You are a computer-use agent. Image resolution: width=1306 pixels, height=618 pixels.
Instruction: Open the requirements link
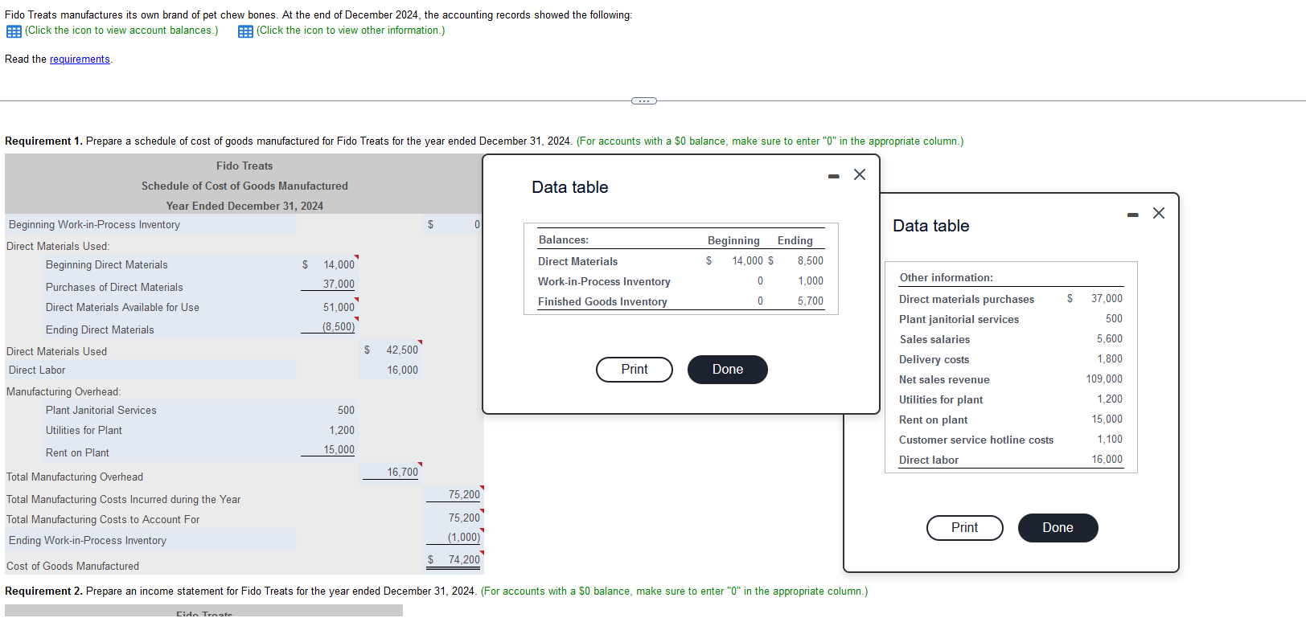(80, 59)
